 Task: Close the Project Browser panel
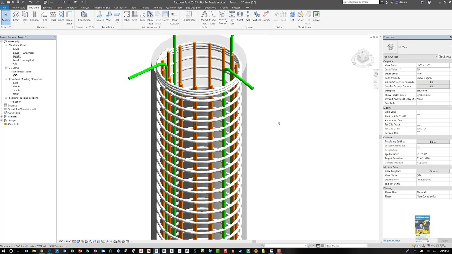coord(54,37)
